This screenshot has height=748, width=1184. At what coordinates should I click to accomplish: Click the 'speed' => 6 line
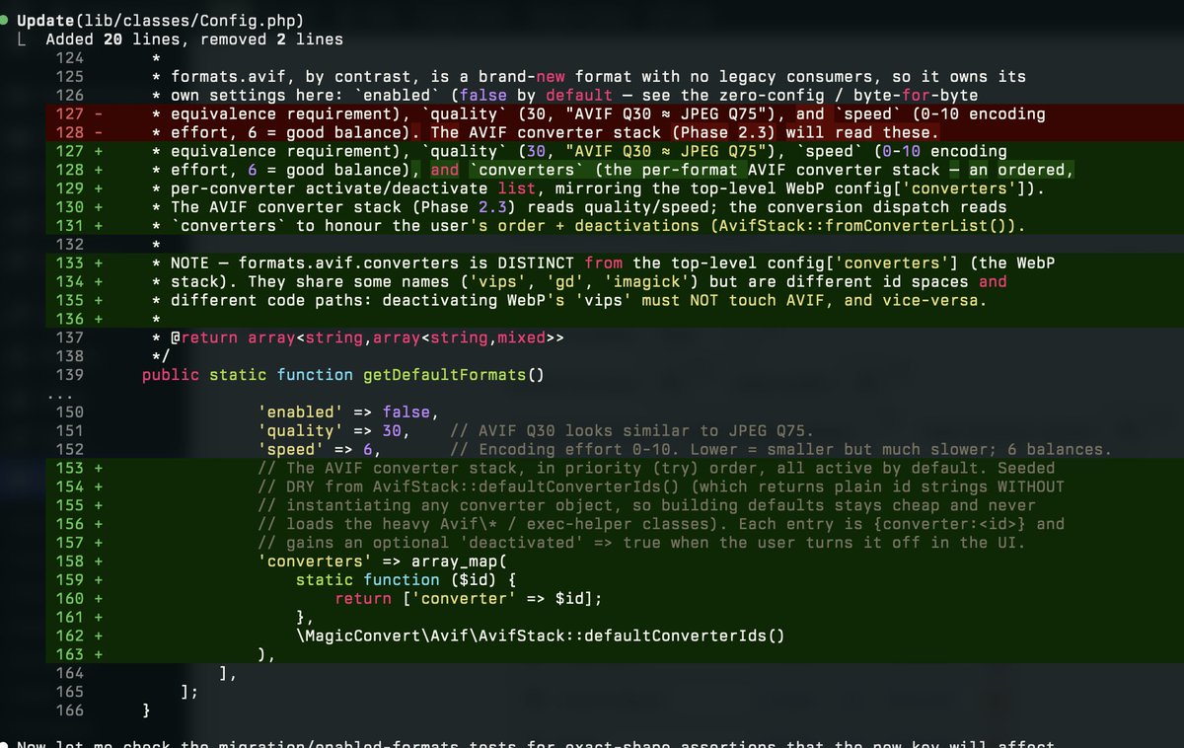tap(320, 451)
